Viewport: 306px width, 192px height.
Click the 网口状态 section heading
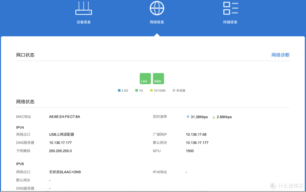point(25,55)
